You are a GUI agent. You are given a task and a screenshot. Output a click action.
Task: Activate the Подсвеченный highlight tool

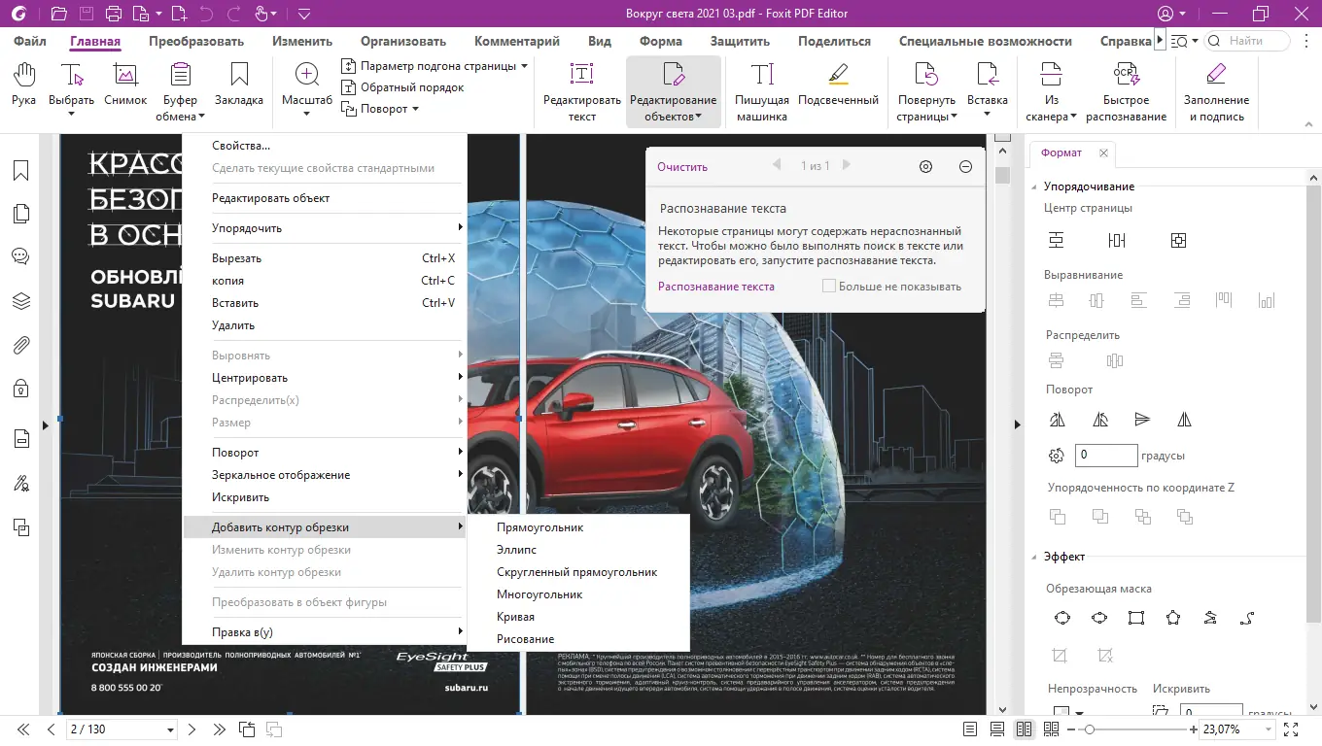tap(838, 85)
